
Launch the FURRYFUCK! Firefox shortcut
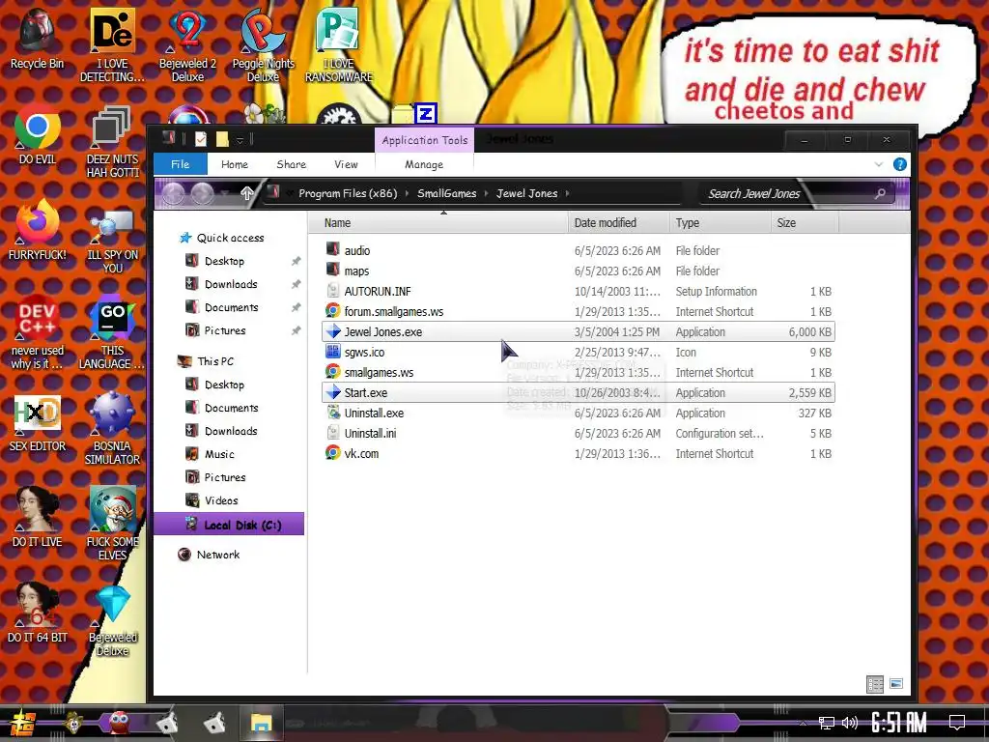pos(37,230)
